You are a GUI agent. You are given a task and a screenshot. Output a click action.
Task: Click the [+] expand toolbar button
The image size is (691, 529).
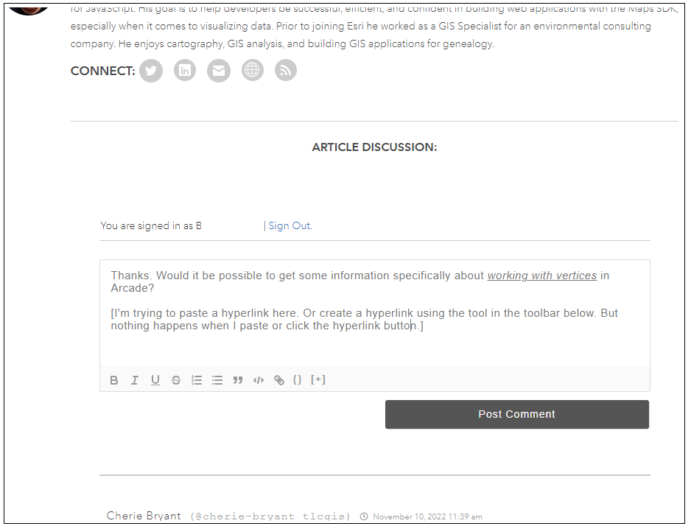318,380
